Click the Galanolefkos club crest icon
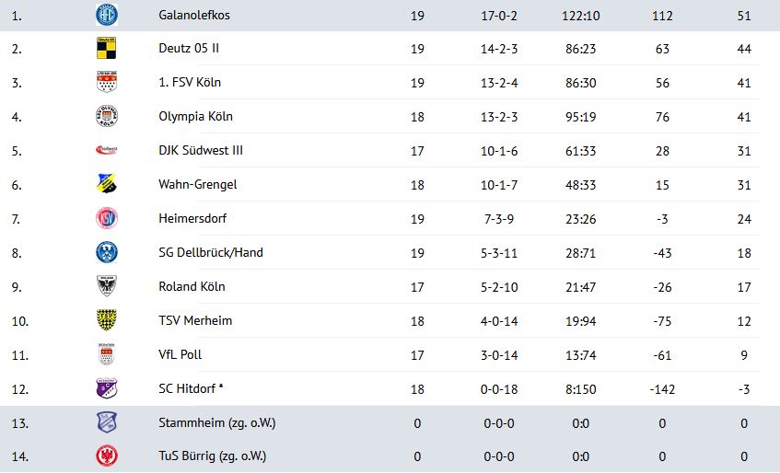This screenshot has width=780, height=473. click(x=107, y=15)
